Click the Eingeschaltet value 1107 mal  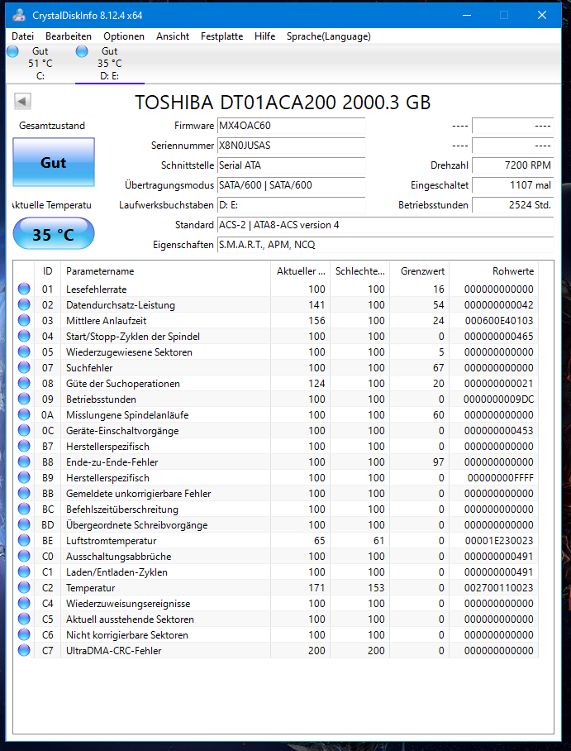513,185
